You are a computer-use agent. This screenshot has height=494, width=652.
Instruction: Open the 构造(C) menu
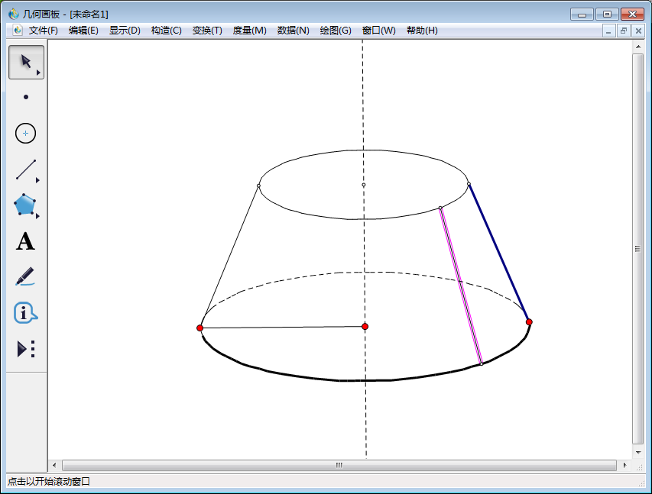coord(166,31)
